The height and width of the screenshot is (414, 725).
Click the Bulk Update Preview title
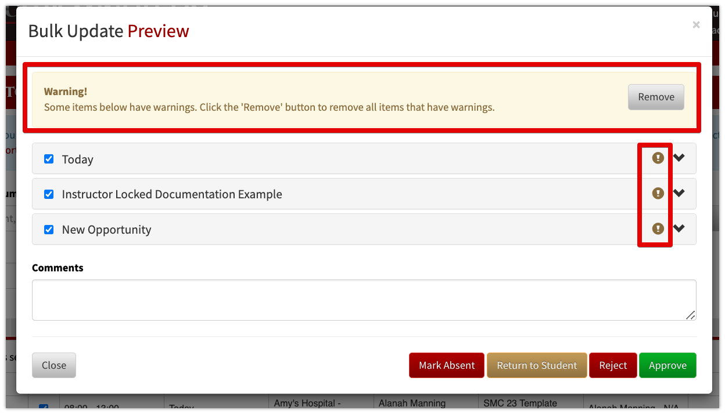[x=109, y=31]
